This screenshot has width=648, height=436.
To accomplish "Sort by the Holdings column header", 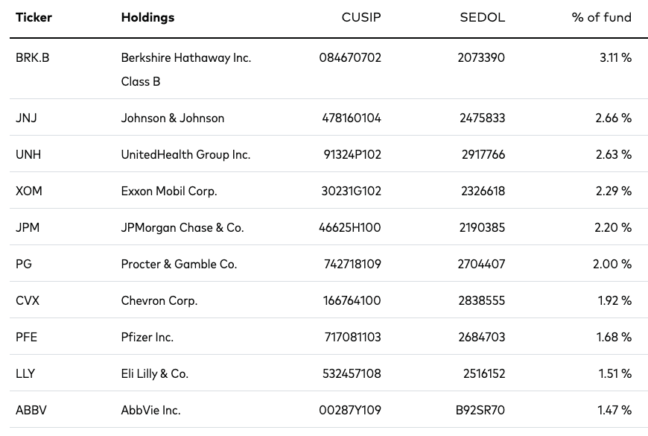I will click(x=147, y=17).
